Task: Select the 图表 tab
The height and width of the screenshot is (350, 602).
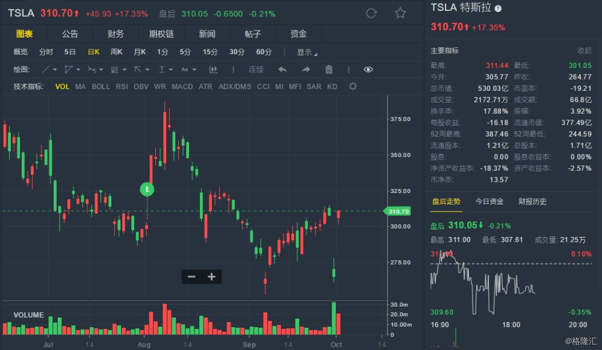Action: [x=24, y=34]
